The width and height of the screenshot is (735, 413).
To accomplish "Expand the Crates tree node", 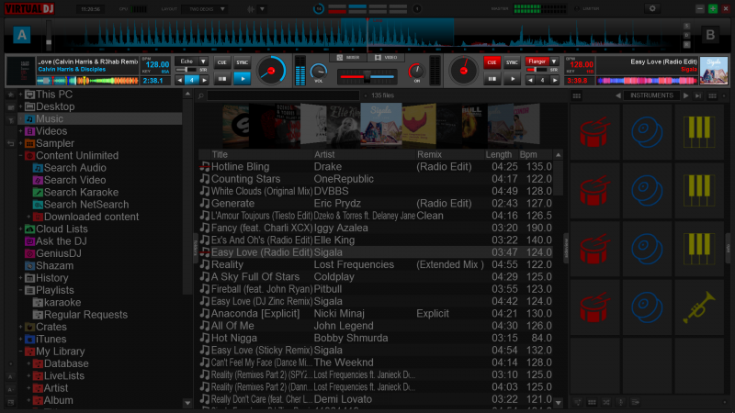I will click(20, 327).
